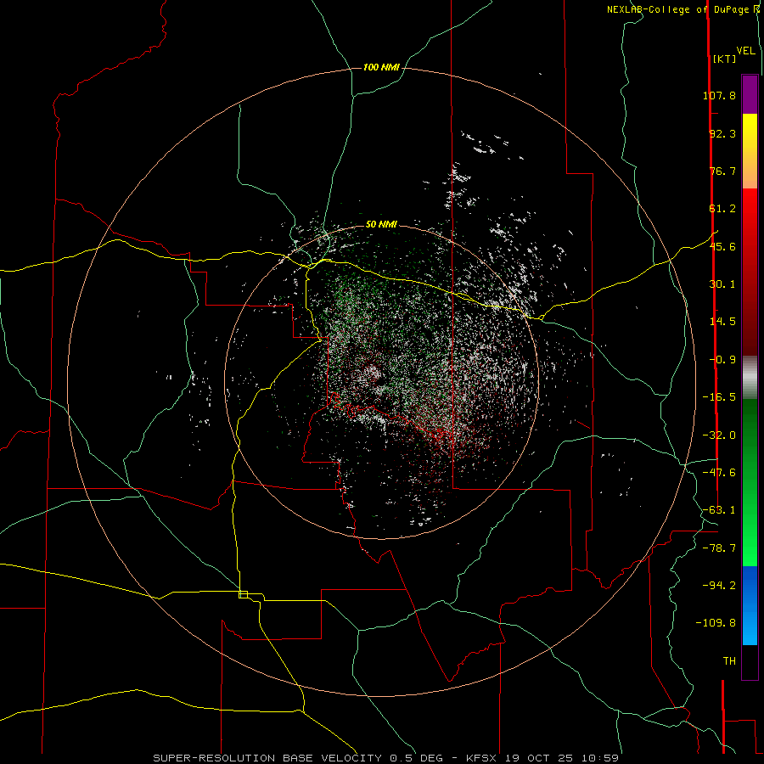Select the -47.6 scale value
This screenshot has height=764, width=764.
coord(719,473)
